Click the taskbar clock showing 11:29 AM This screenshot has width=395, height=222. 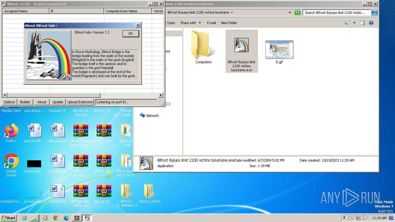(x=379, y=218)
